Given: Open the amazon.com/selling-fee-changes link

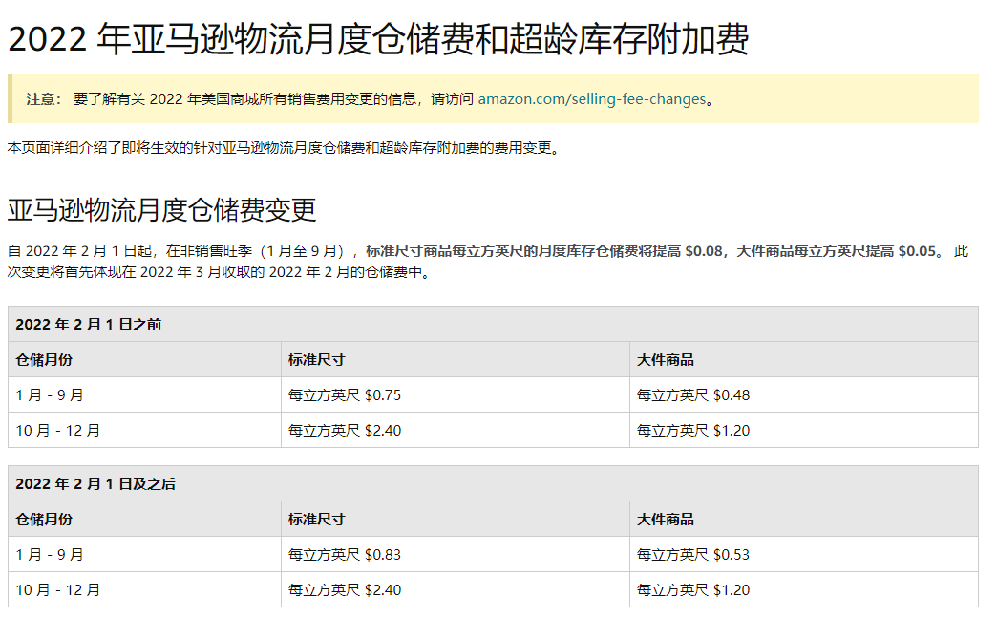Looking at the screenshot, I should click(591, 99).
